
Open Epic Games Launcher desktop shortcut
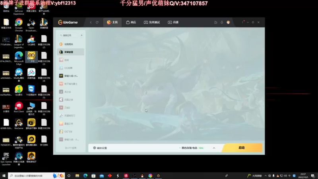click(x=6, y=159)
